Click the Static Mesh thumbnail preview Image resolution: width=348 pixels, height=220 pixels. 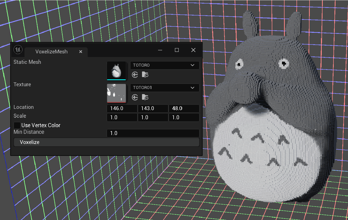tap(116, 70)
